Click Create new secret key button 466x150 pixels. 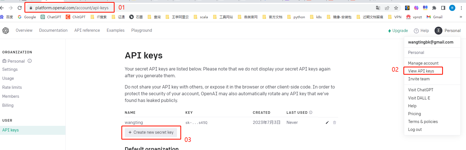pos(151,132)
